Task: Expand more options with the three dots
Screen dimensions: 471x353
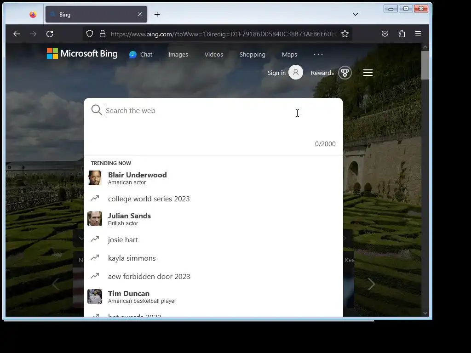Action: tap(318, 54)
